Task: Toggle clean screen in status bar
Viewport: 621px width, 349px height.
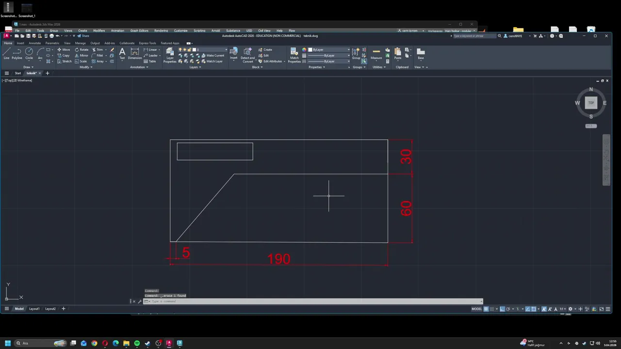Action: coord(602,309)
